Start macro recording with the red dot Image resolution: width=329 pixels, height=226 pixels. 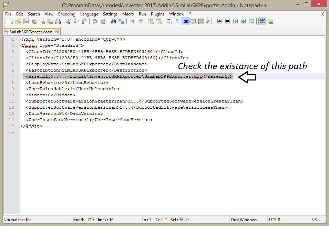[219, 21]
